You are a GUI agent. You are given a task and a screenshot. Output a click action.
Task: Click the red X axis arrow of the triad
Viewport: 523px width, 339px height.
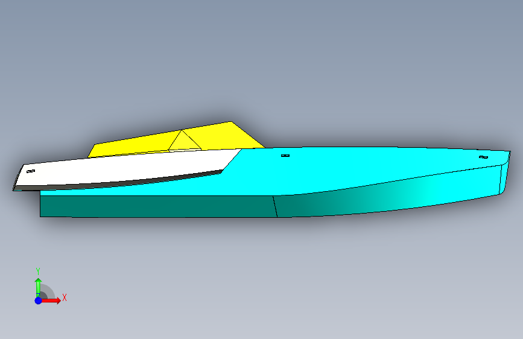[x=51, y=300]
